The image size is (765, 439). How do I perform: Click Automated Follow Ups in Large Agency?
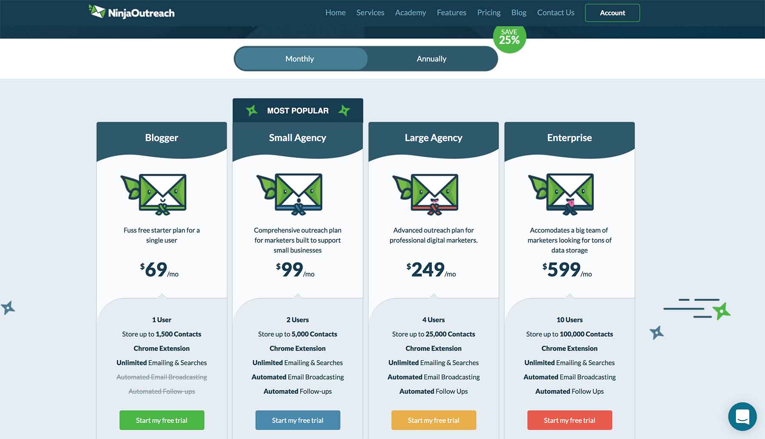coord(433,391)
